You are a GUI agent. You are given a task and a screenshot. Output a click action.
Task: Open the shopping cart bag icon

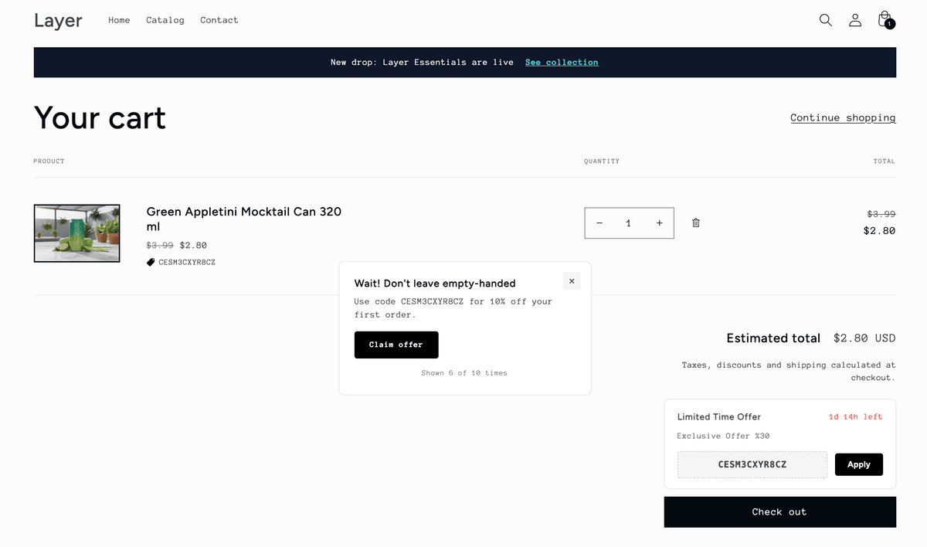point(885,19)
